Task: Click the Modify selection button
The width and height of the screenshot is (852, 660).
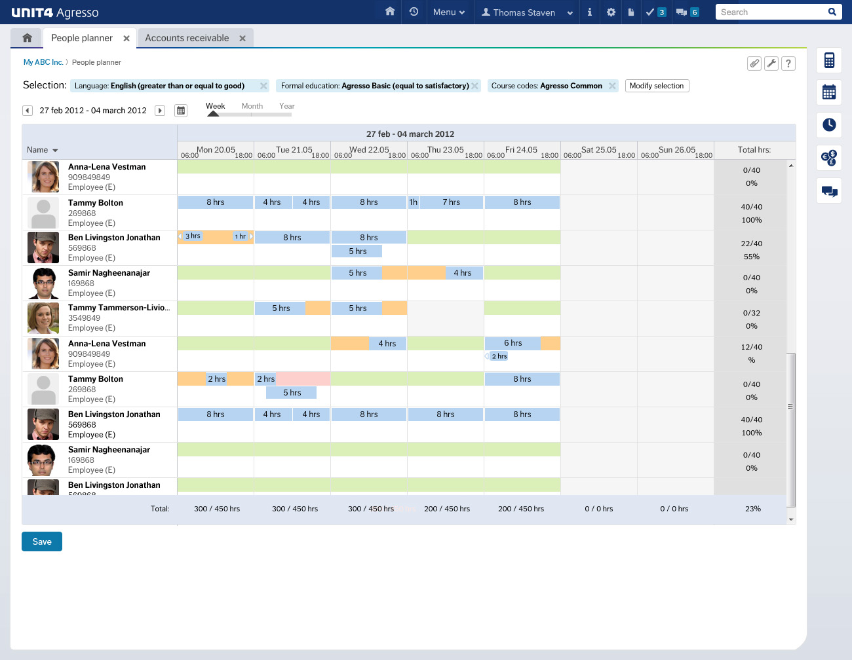Action: (x=656, y=86)
